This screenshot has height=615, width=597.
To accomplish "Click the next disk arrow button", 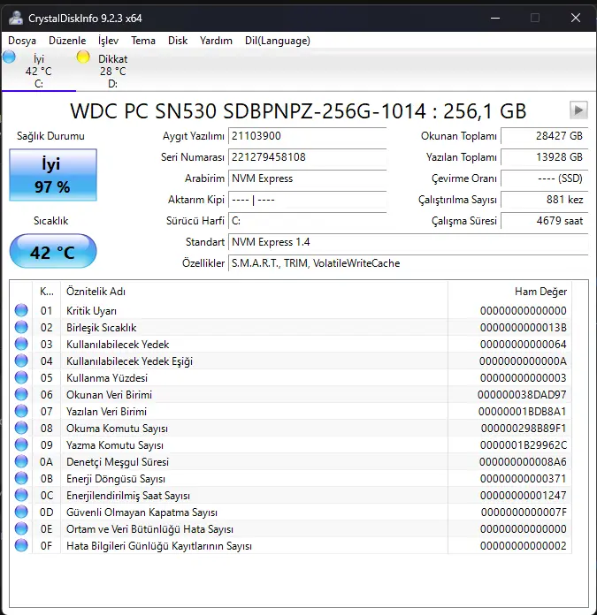I will pos(578,110).
